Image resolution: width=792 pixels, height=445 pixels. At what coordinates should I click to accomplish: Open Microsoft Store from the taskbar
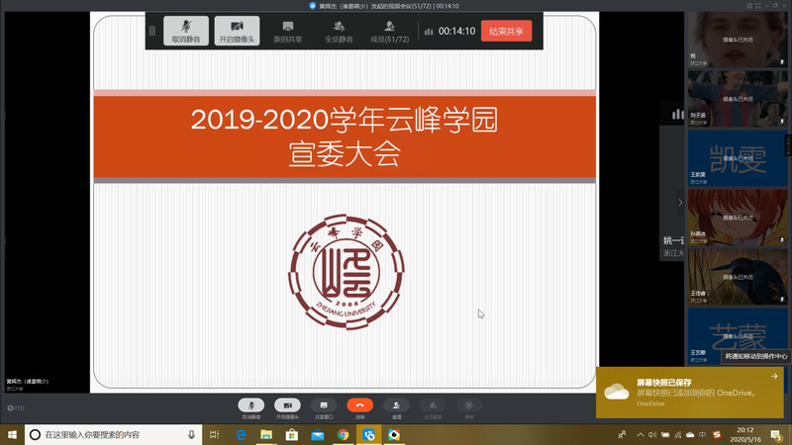291,434
